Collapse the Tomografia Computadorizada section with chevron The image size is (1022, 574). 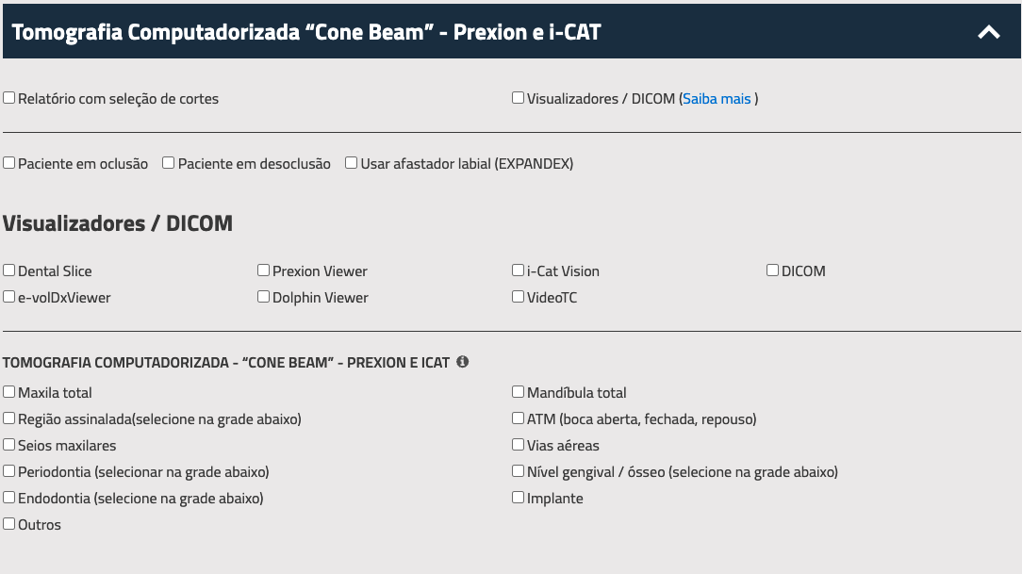[989, 32]
